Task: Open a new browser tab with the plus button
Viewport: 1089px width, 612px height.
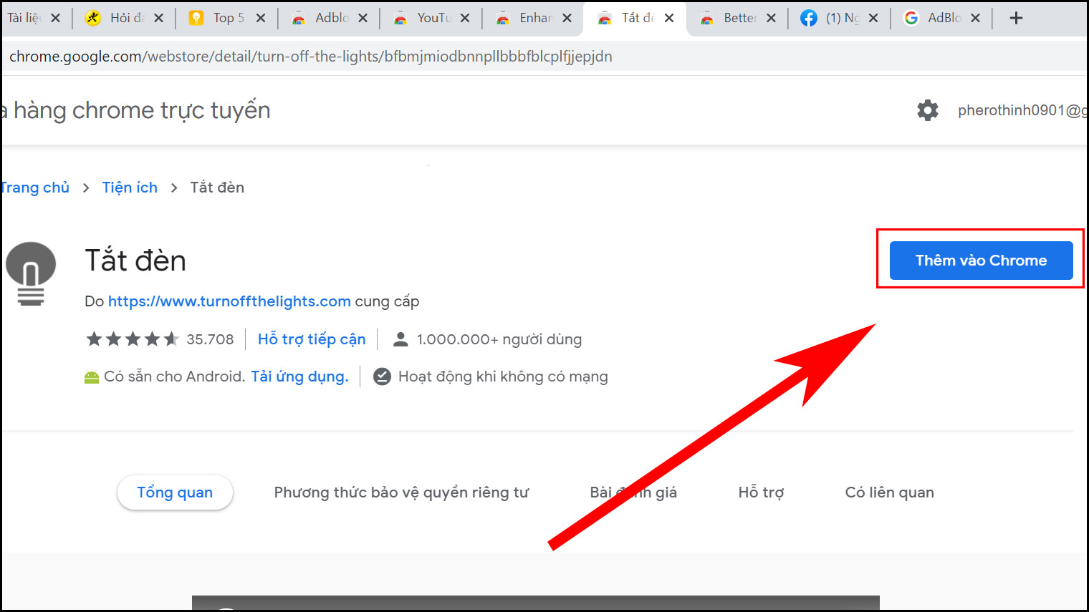Action: point(1017,18)
